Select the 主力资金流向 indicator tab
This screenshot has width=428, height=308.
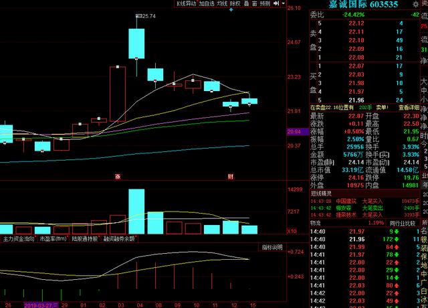[19, 239]
